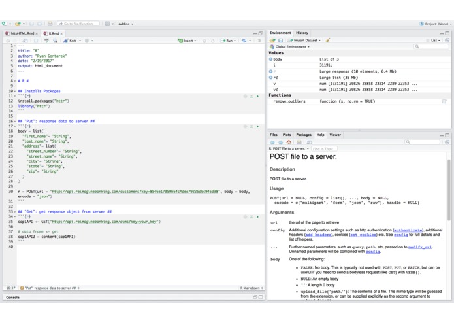Screen dimensions: 454x323
Task: Click the Go to file/function field
Action: [x=78, y=24]
